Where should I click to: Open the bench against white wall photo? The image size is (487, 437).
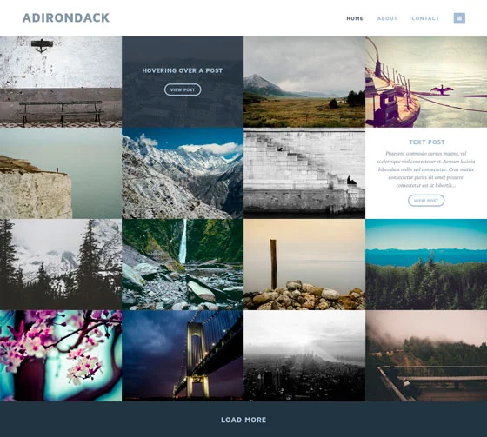pyautogui.click(x=61, y=82)
